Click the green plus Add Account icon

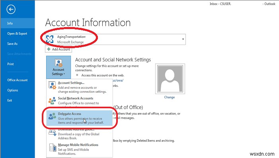49,49
